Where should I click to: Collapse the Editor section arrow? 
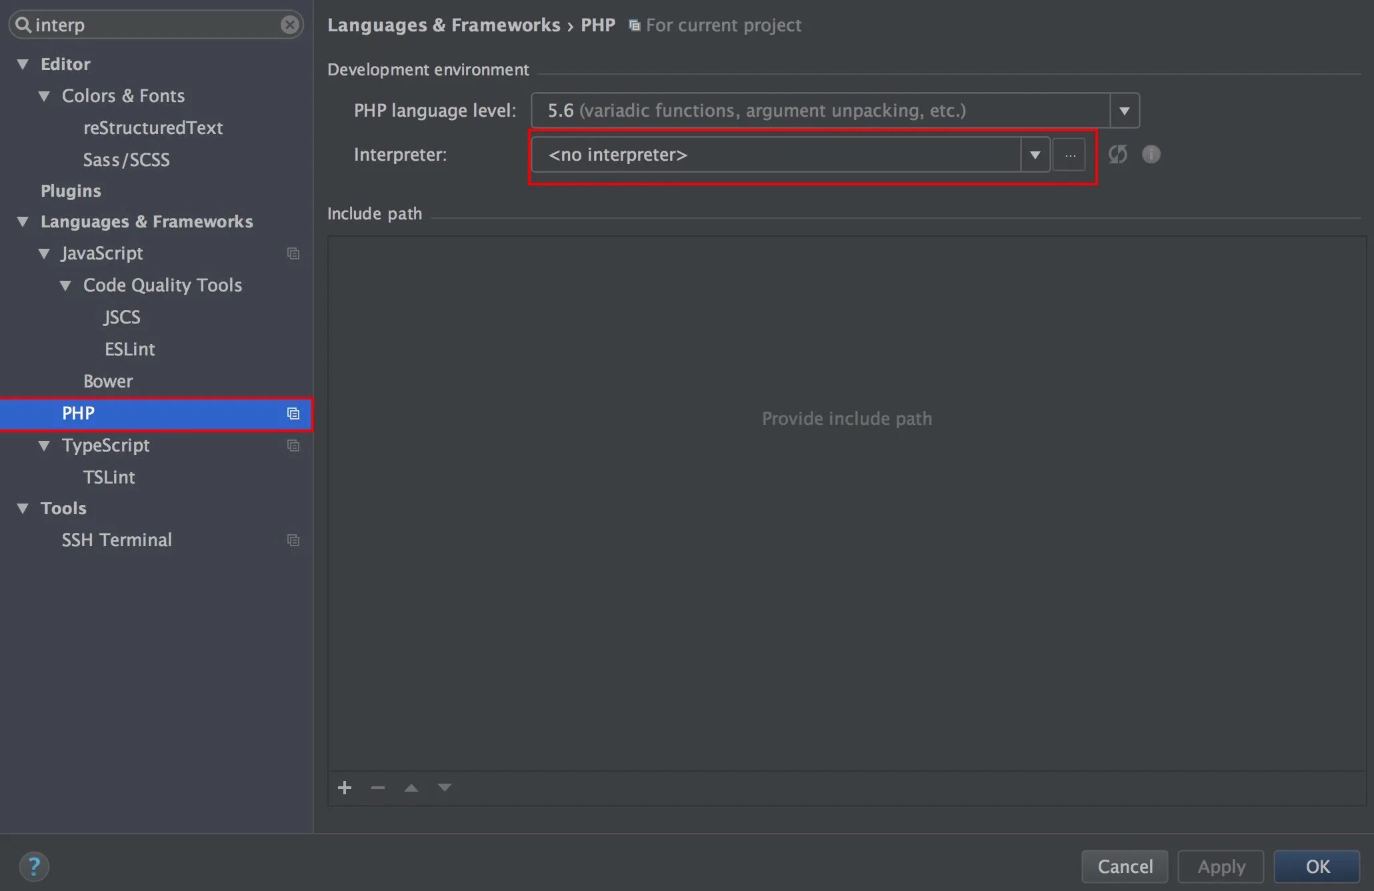[x=23, y=64]
